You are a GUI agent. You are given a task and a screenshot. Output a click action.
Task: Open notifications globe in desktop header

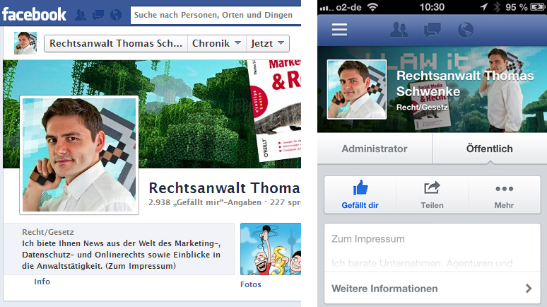(x=116, y=15)
